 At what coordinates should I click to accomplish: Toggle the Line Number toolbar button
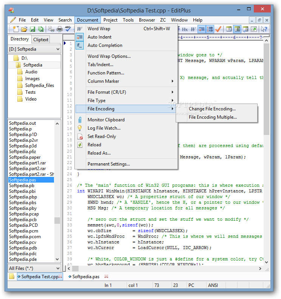(x=210, y=29)
